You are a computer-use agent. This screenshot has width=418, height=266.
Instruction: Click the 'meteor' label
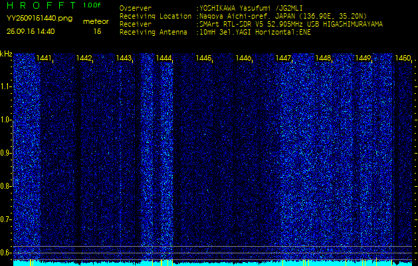coord(96,22)
